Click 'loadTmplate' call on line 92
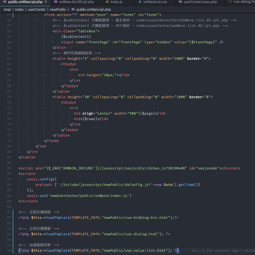The height and width of the screenshot is (255, 255). [58, 217]
